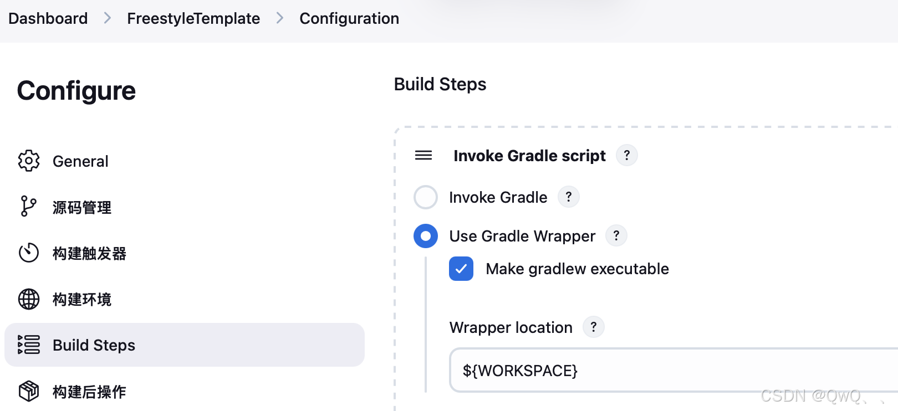Viewport: 898px width, 411px height.
Task: Click the 构建后操作 package icon
Action: pos(29,391)
